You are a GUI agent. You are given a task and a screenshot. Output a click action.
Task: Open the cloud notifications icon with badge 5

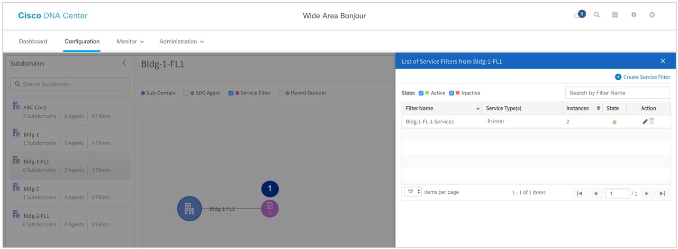point(579,15)
